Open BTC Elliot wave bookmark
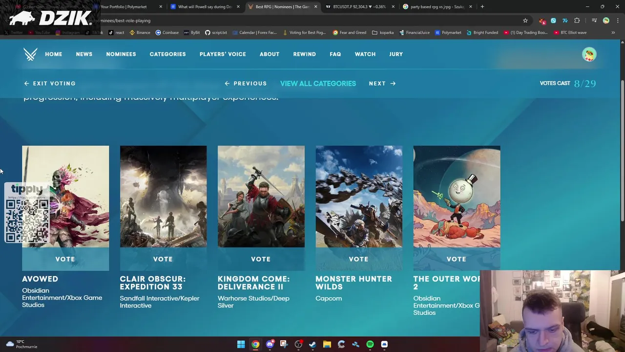 [x=570, y=33]
